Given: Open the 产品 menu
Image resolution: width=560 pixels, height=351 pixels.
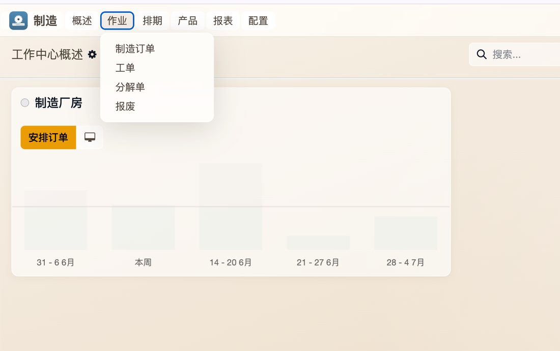Looking at the screenshot, I should [187, 21].
